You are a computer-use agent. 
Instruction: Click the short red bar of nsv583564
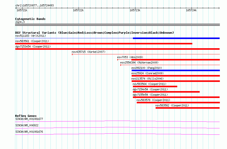pos(155,86)
